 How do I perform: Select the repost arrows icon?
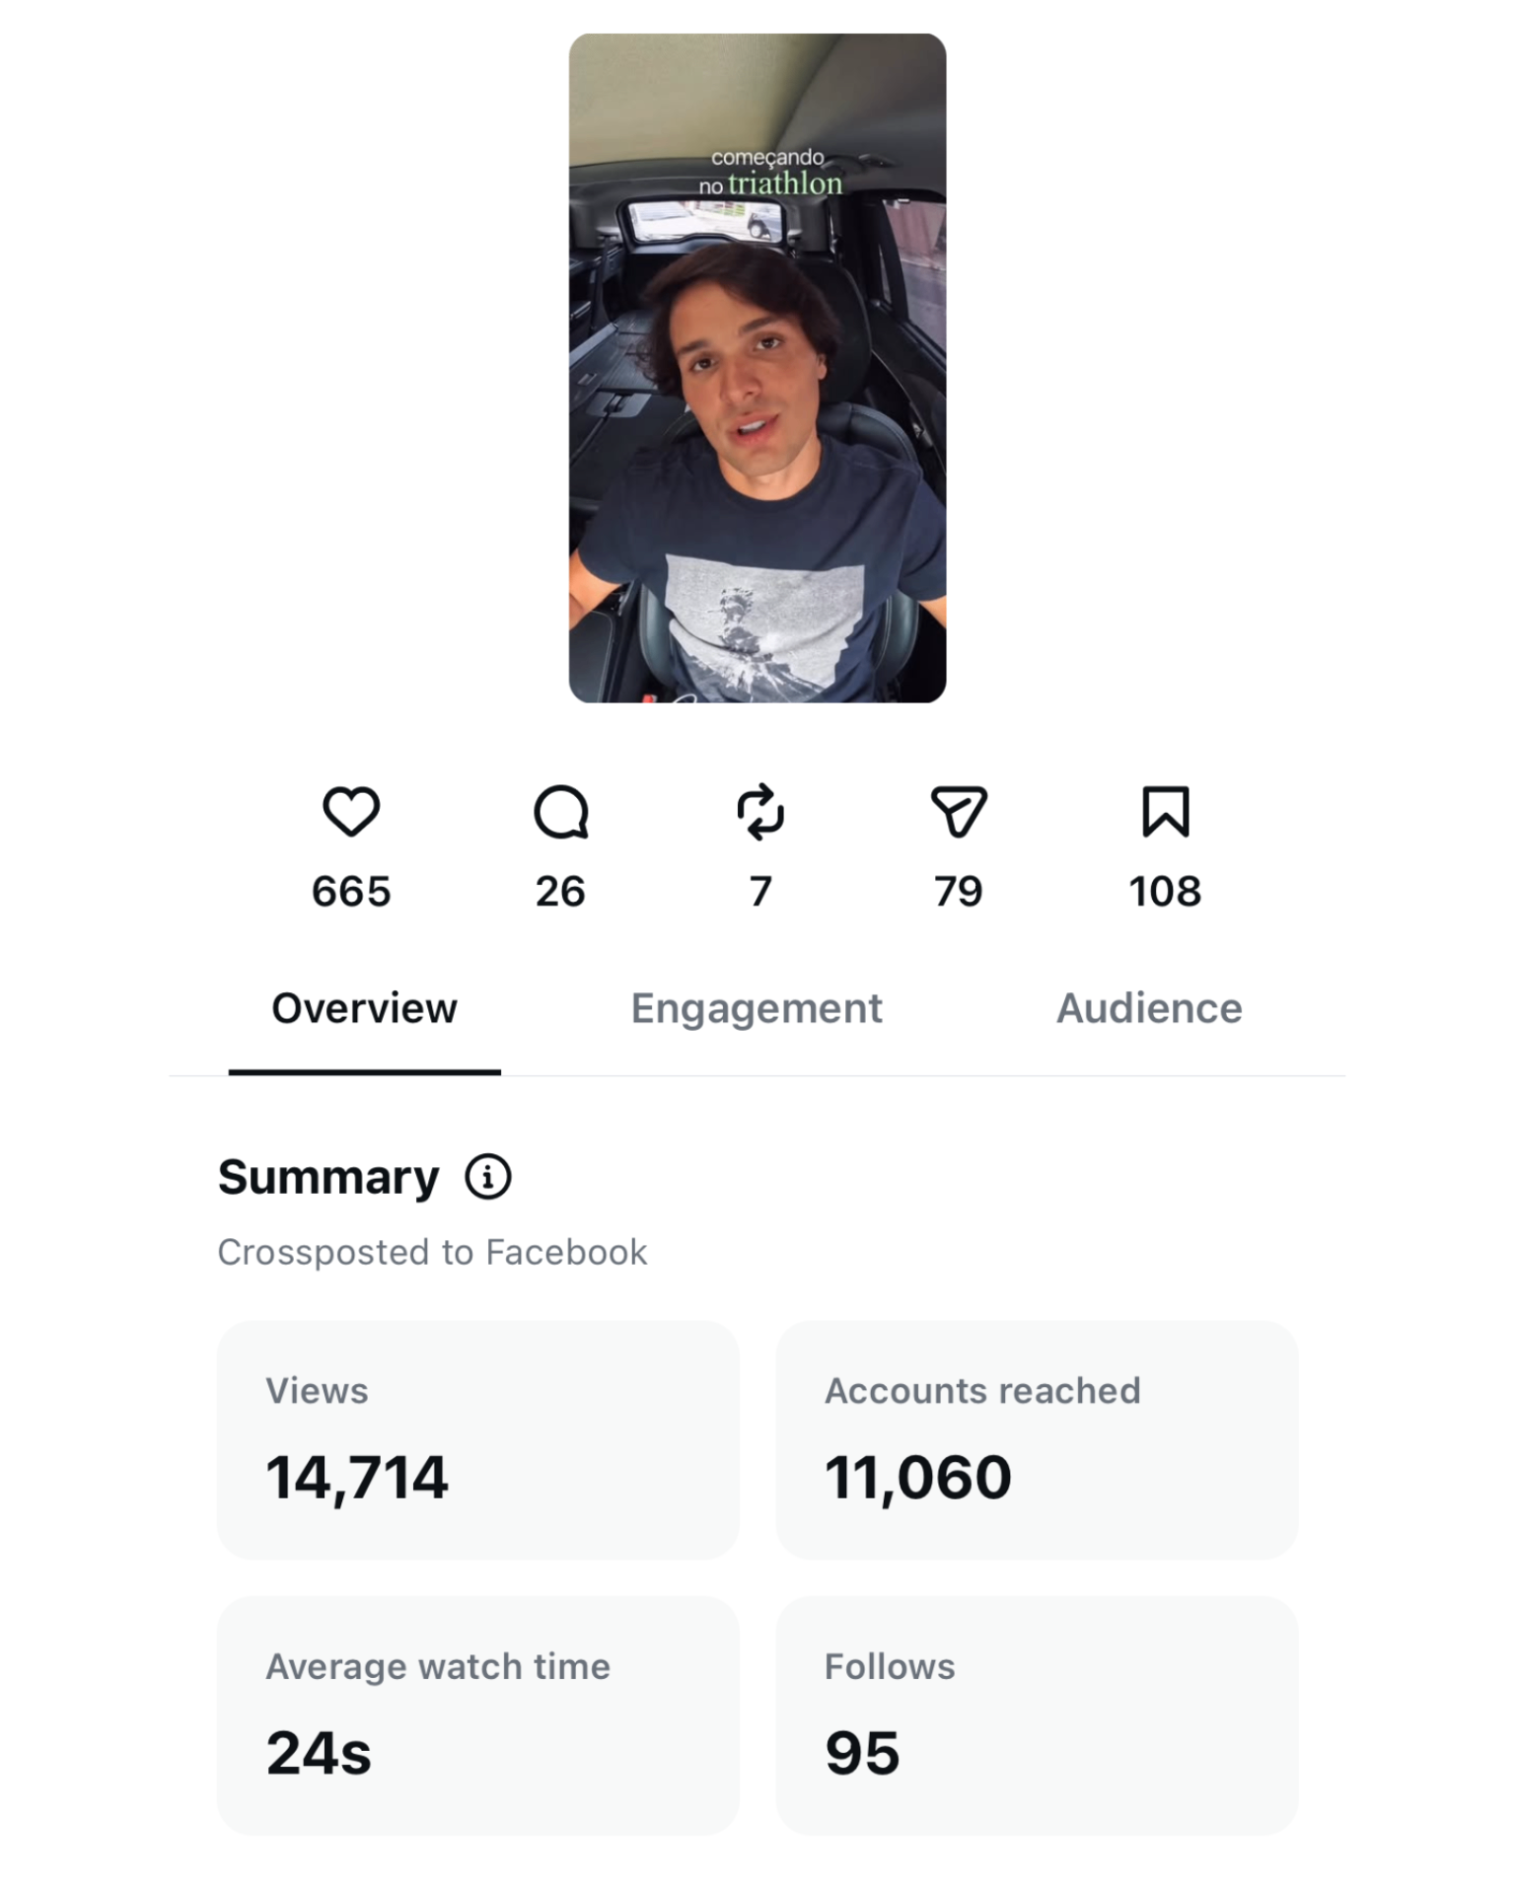coord(760,812)
